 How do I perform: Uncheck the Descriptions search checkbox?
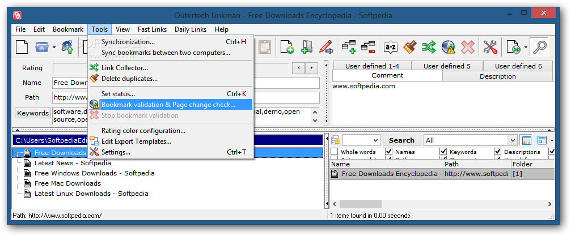point(497,152)
